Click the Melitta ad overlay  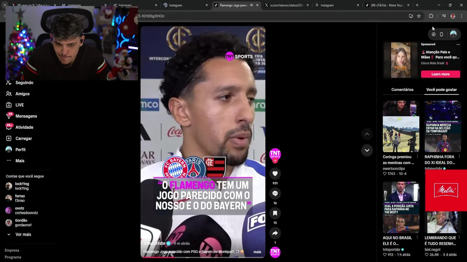pos(446,190)
